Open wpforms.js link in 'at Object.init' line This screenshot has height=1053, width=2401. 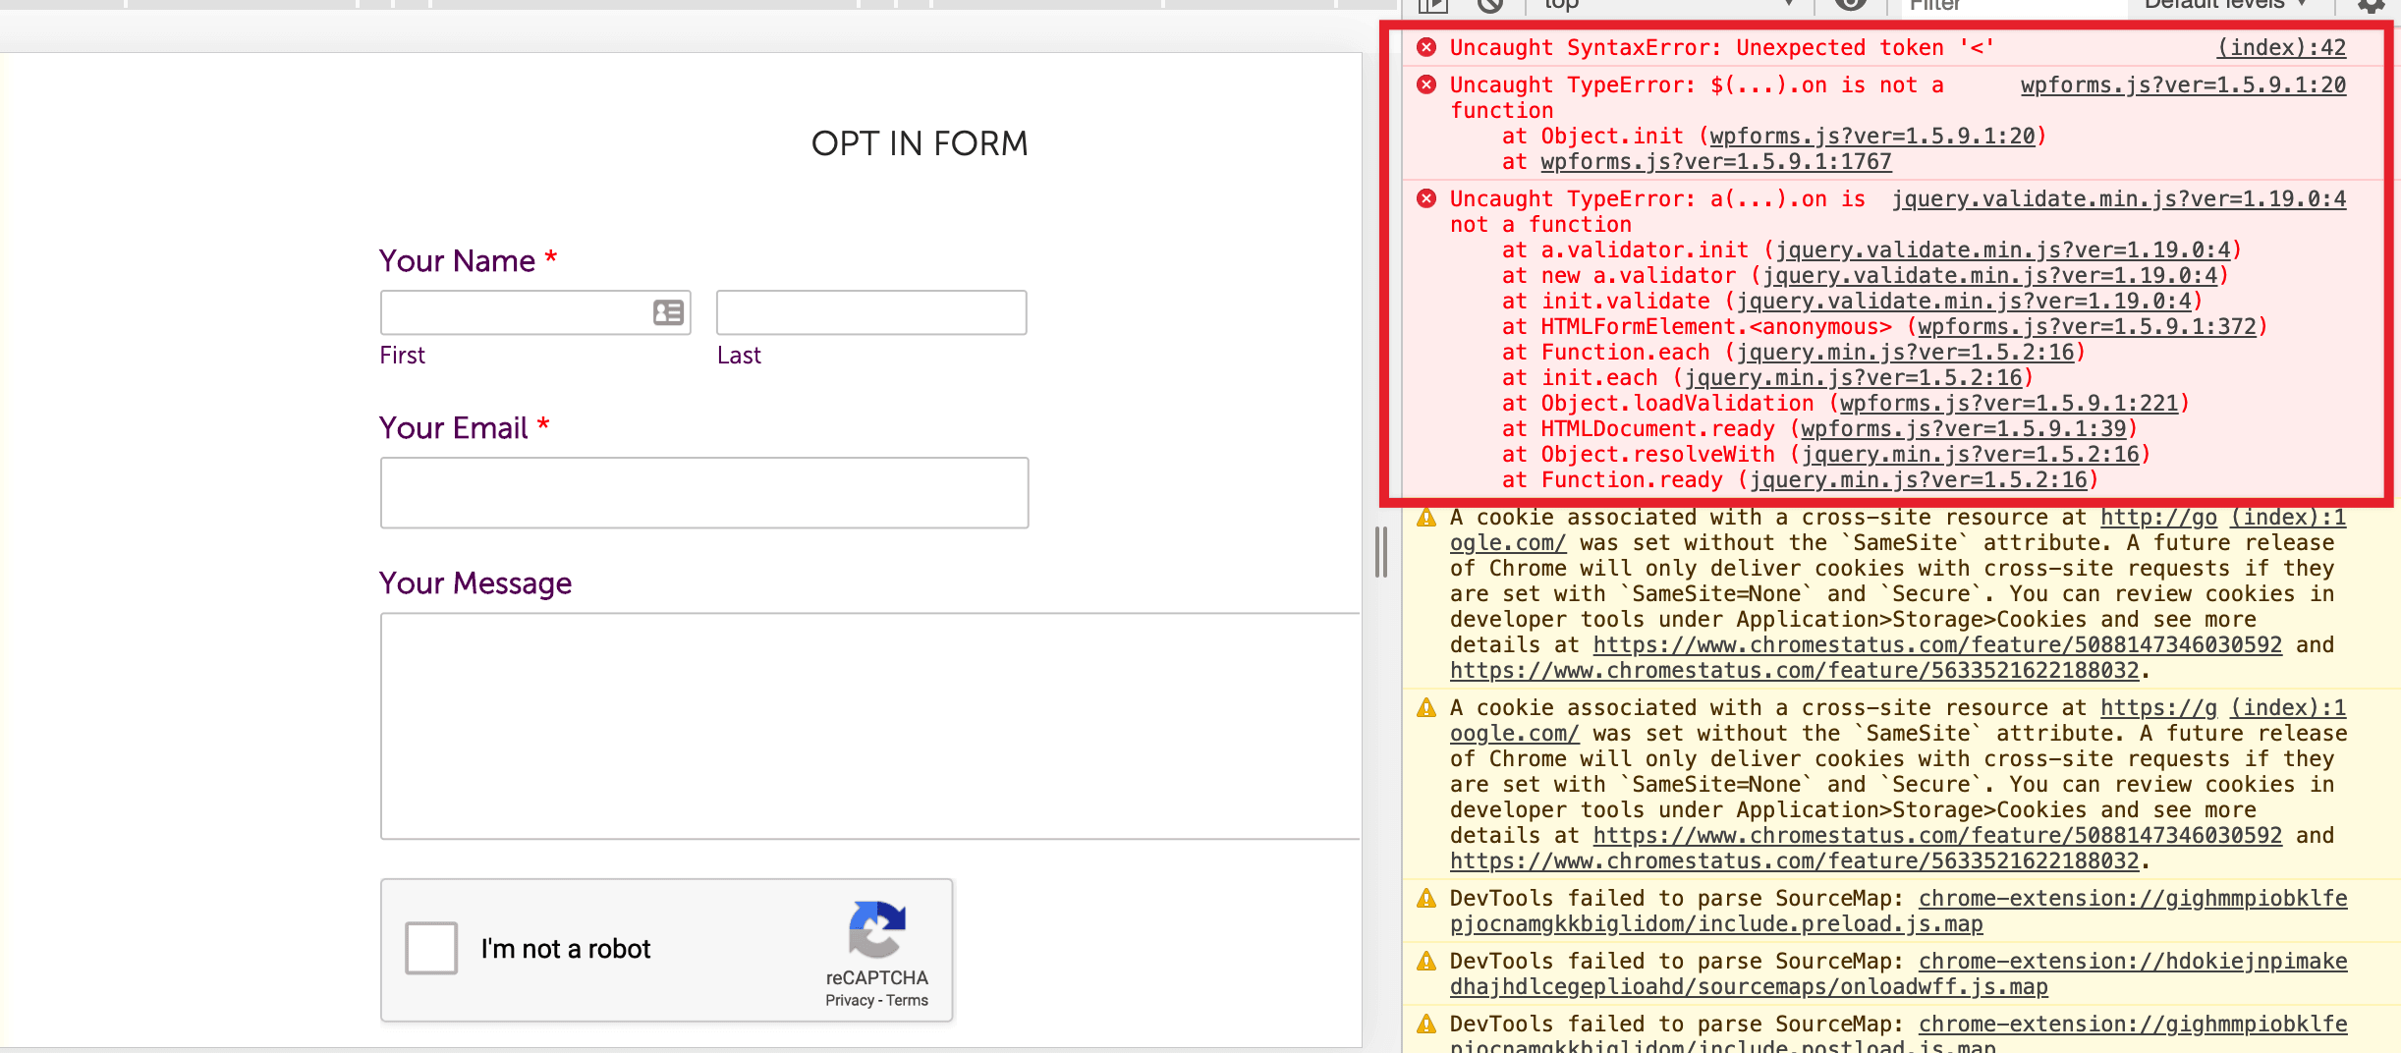[1872, 136]
